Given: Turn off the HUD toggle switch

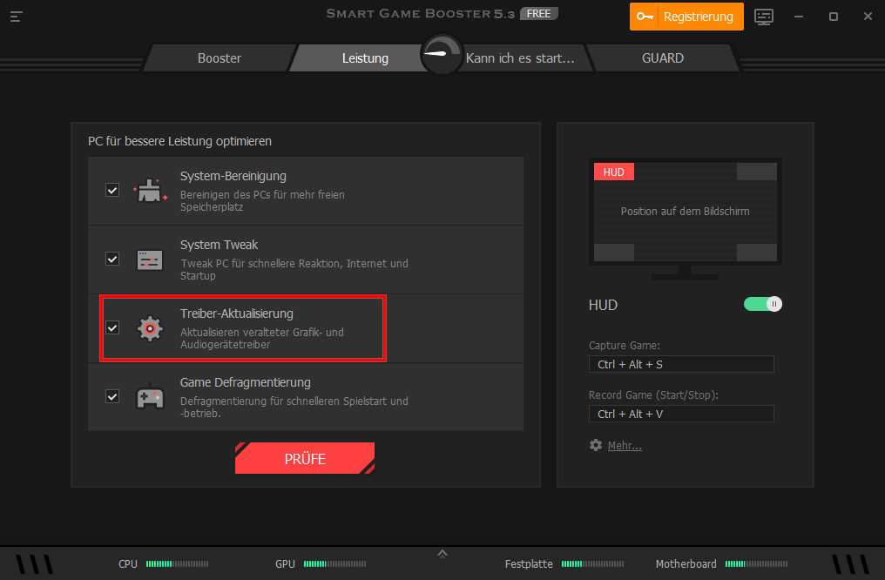Looking at the screenshot, I should [x=762, y=304].
